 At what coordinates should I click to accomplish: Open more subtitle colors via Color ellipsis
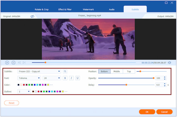[51, 85]
